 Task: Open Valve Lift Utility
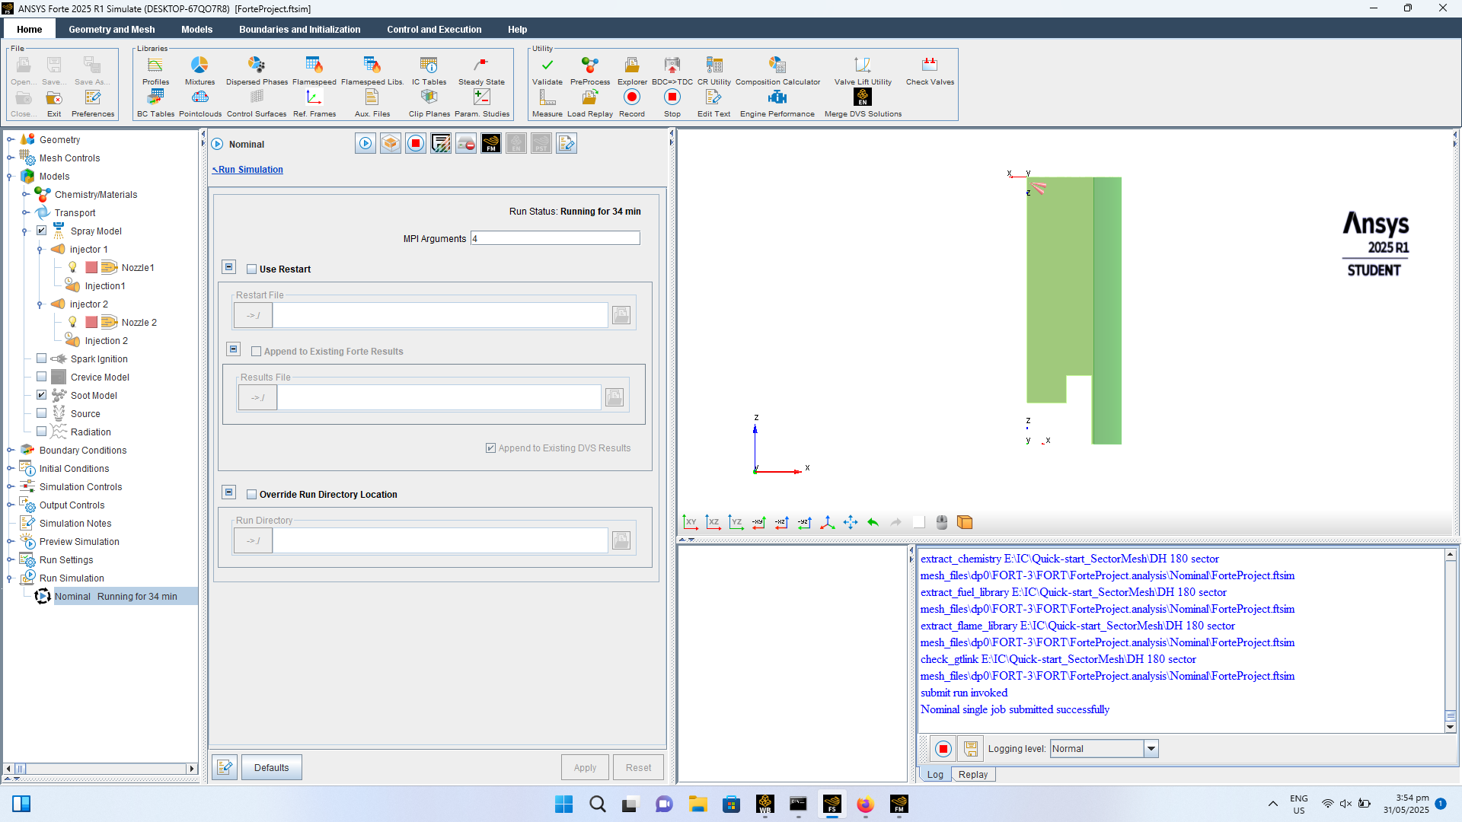pos(863,70)
